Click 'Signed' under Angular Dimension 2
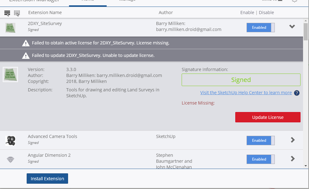This screenshot has height=189, width=309. point(33,161)
